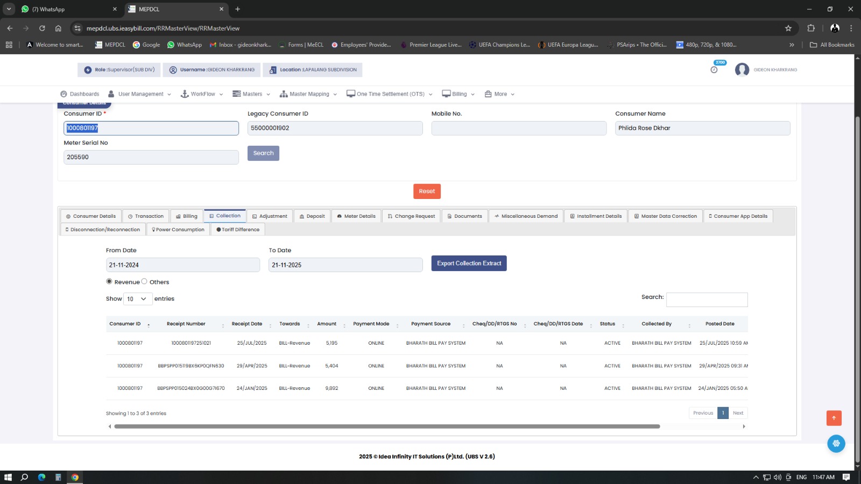Viewport: 861px width, 484px height.
Task: Click the orange scroll-to-top arrow button
Action: pos(834,418)
